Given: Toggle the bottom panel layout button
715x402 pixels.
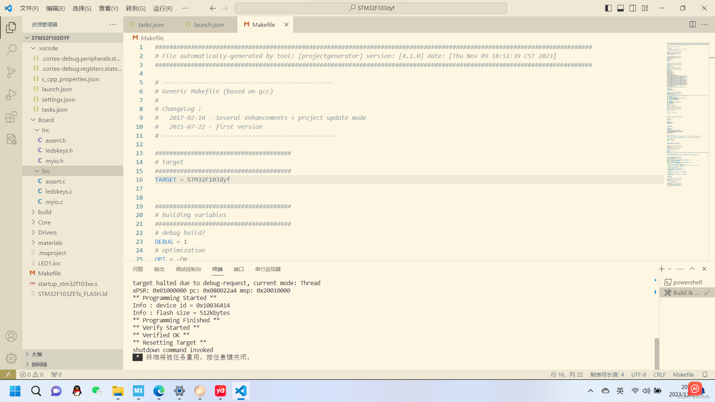Looking at the screenshot, I should pos(620,8).
